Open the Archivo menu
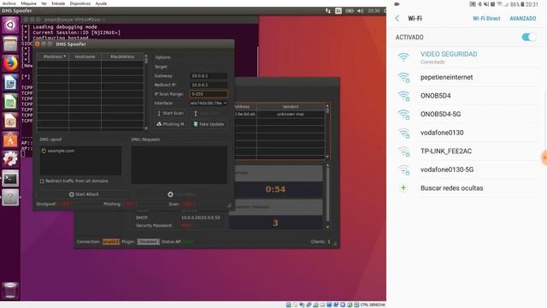 coord(9,3)
